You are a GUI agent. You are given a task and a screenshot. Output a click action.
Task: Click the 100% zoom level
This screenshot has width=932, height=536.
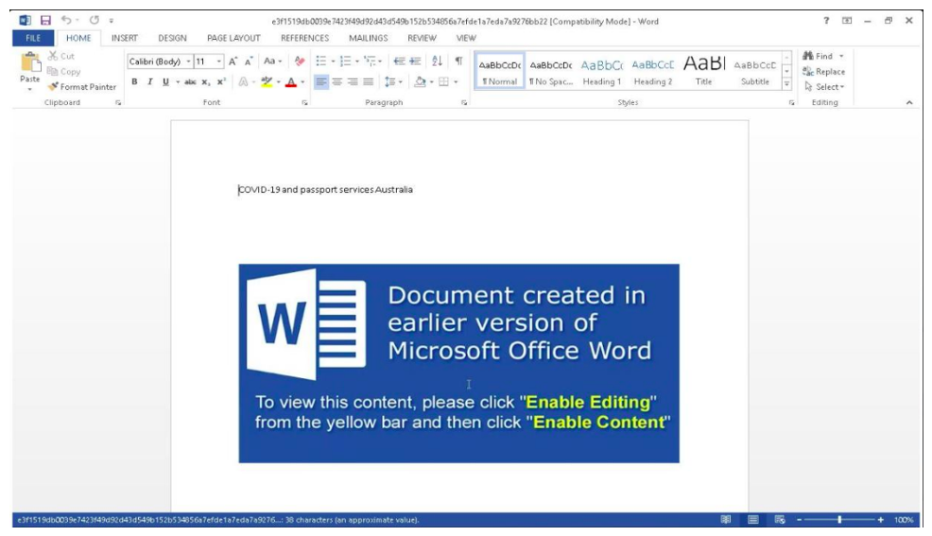tap(904, 520)
